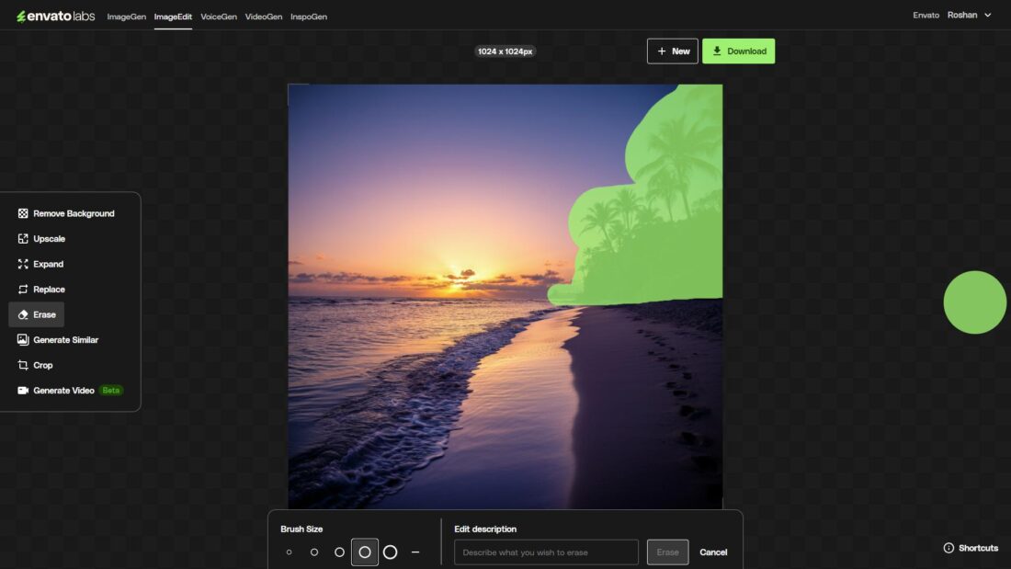Image resolution: width=1011 pixels, height=569 pixels.
Task: Open the Expand tool
Action: [x=48, y=264]
